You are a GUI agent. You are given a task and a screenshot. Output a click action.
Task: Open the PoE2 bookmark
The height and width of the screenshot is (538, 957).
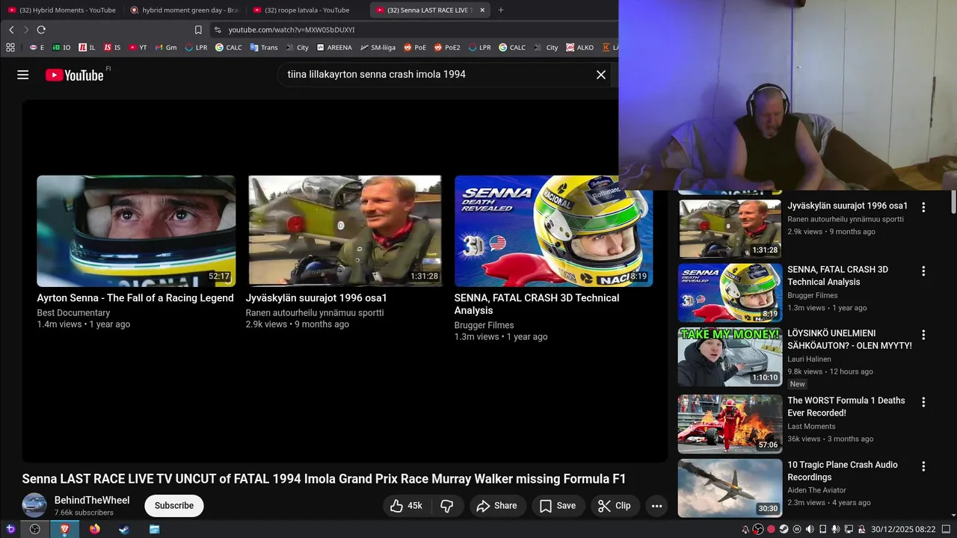click(x=446, y=47)
